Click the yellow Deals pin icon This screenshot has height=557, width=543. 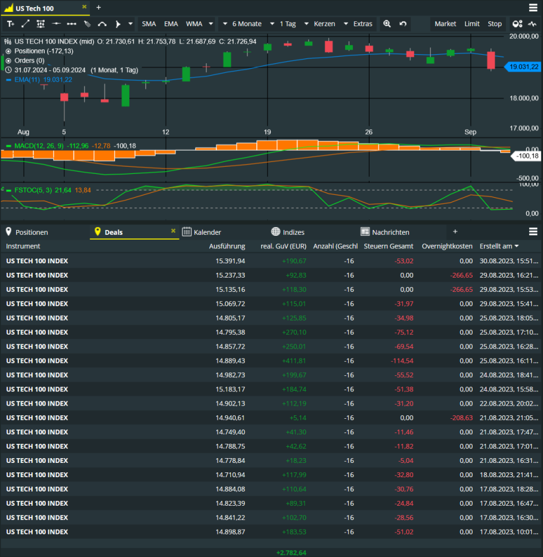(97, 232)
